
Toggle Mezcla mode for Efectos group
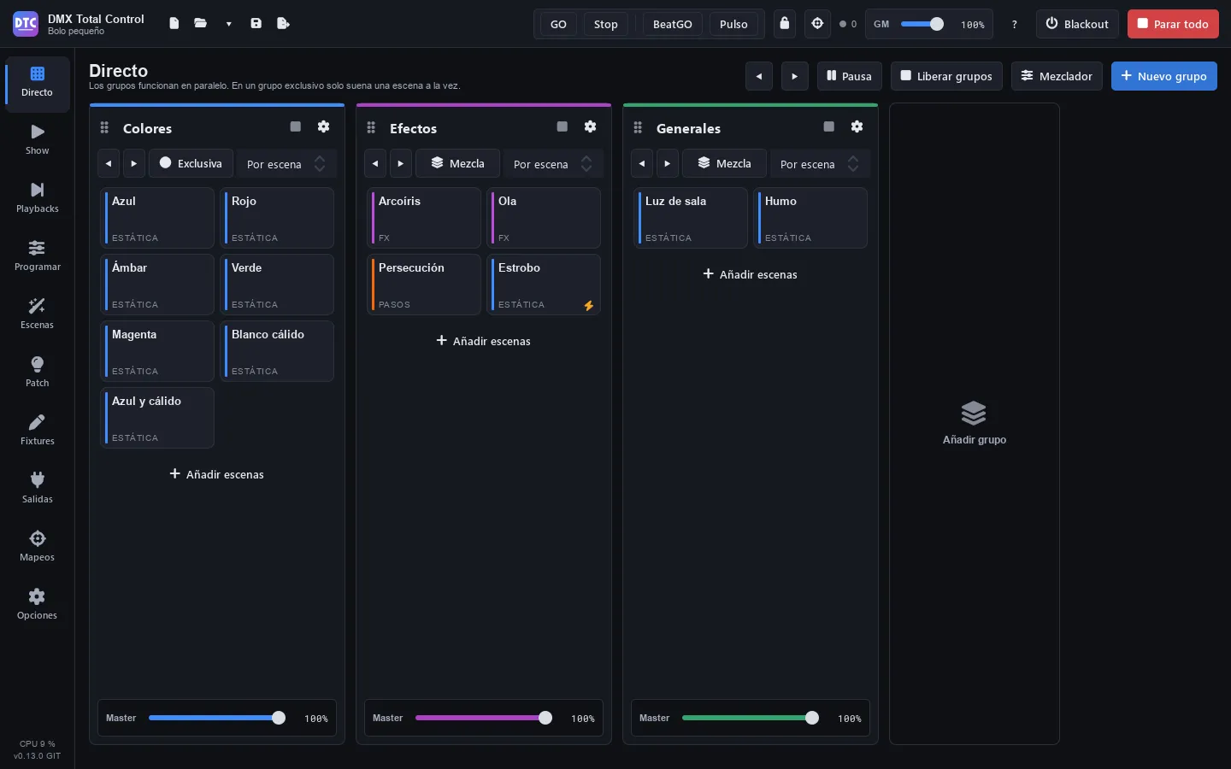coord(457,163)
